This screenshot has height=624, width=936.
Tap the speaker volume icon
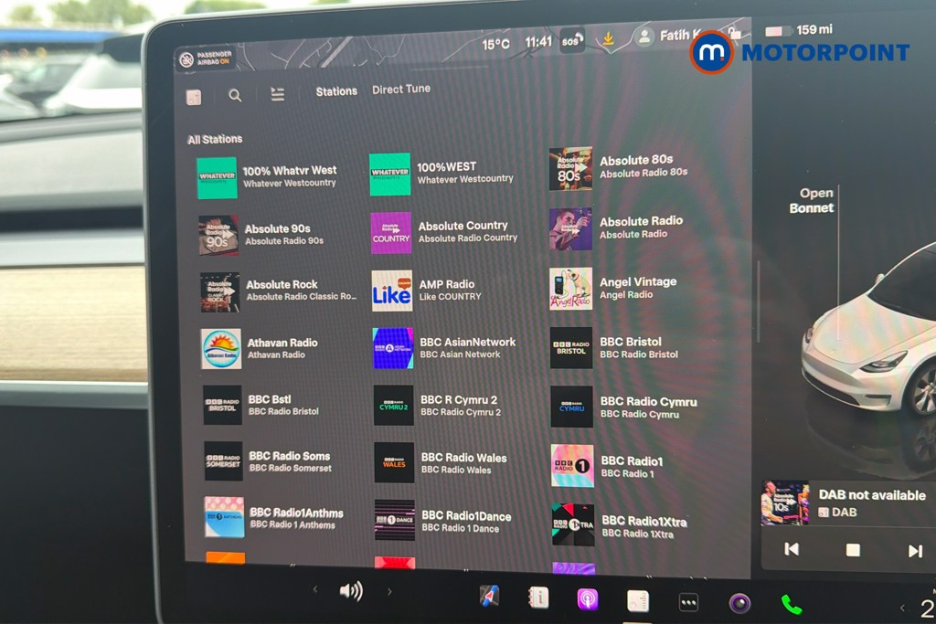pyautogui.click(x=351, y=591)
